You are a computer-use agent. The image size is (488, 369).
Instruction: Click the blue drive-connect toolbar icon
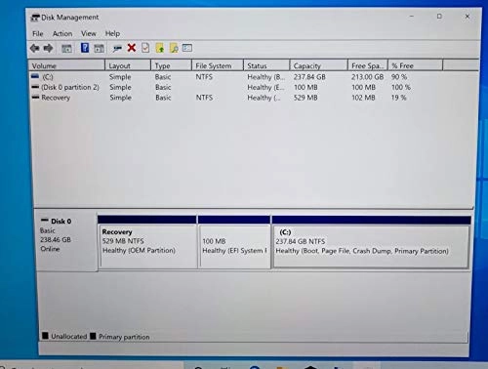pyautogui.click(x=117, y=49)
